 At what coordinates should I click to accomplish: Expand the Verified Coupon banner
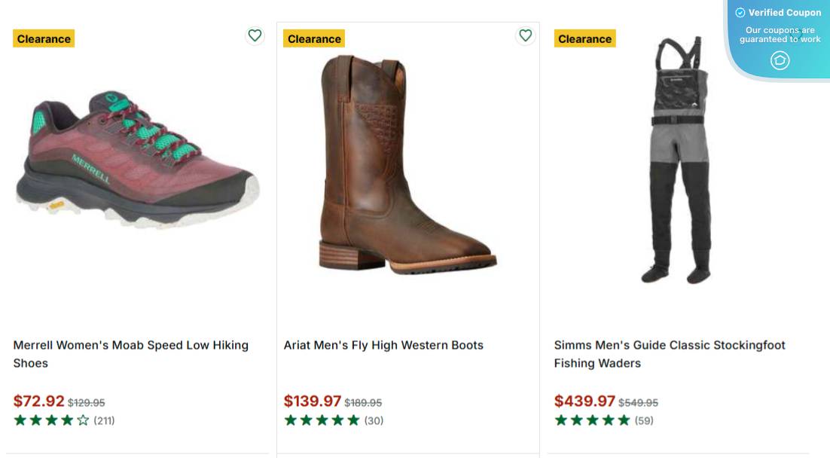point(780,34)
